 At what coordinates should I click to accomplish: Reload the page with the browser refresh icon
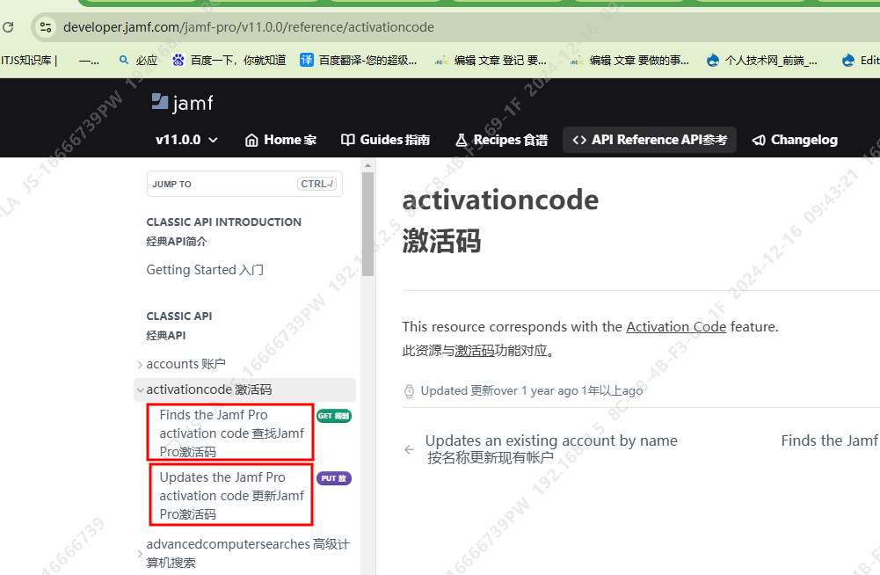click(x=8, y=27)
